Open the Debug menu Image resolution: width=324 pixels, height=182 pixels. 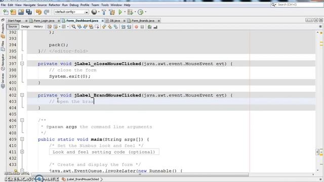74,5
